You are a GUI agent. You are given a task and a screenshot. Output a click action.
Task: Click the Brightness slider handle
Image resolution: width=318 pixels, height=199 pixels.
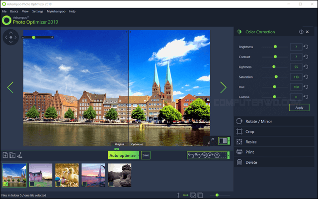point(275,47)
